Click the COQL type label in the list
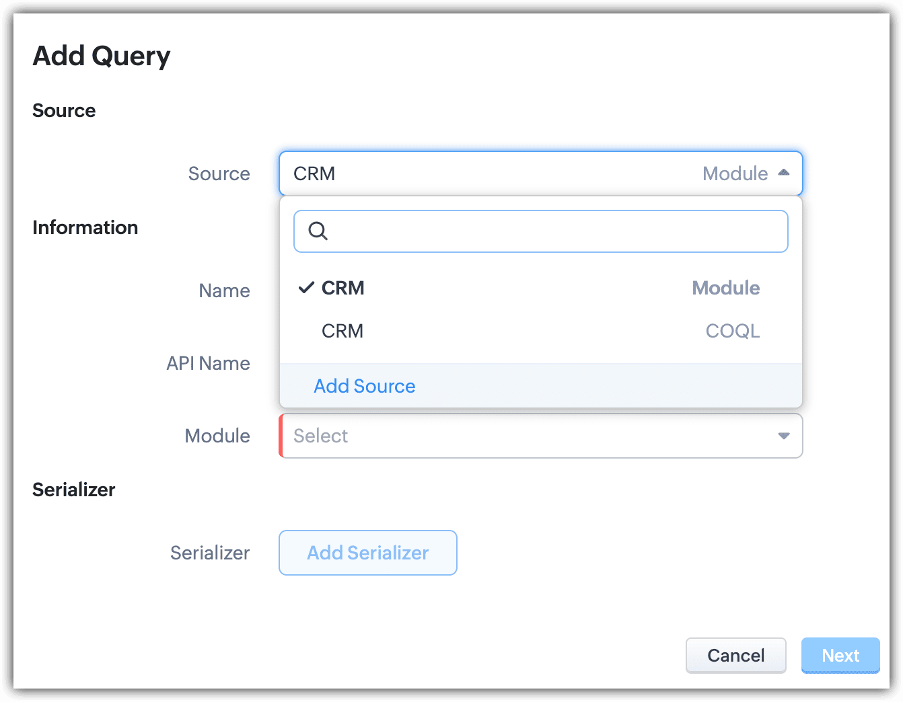The image size is (903, 702). (732, 331)
